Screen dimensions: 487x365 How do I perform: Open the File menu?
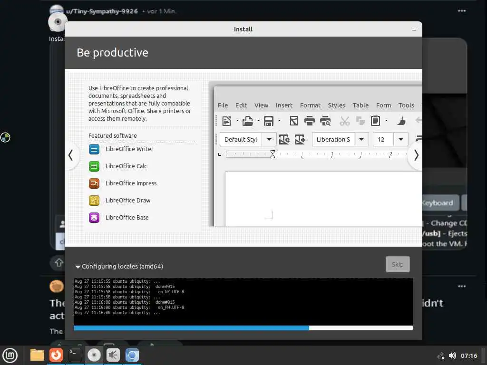[x=223, y=106]
